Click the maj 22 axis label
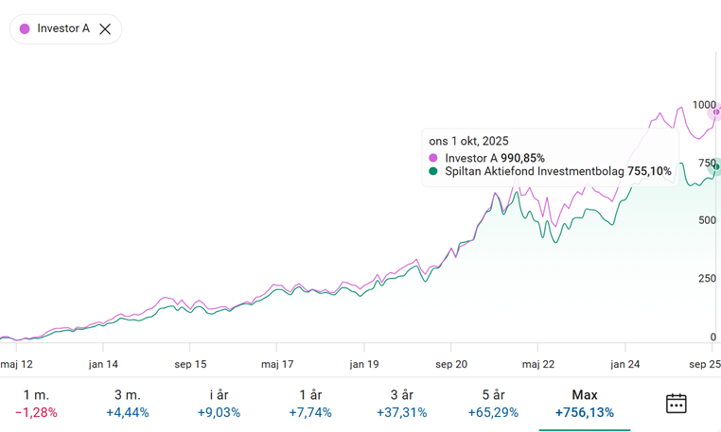The image size is (721, 432). point(538,365)
